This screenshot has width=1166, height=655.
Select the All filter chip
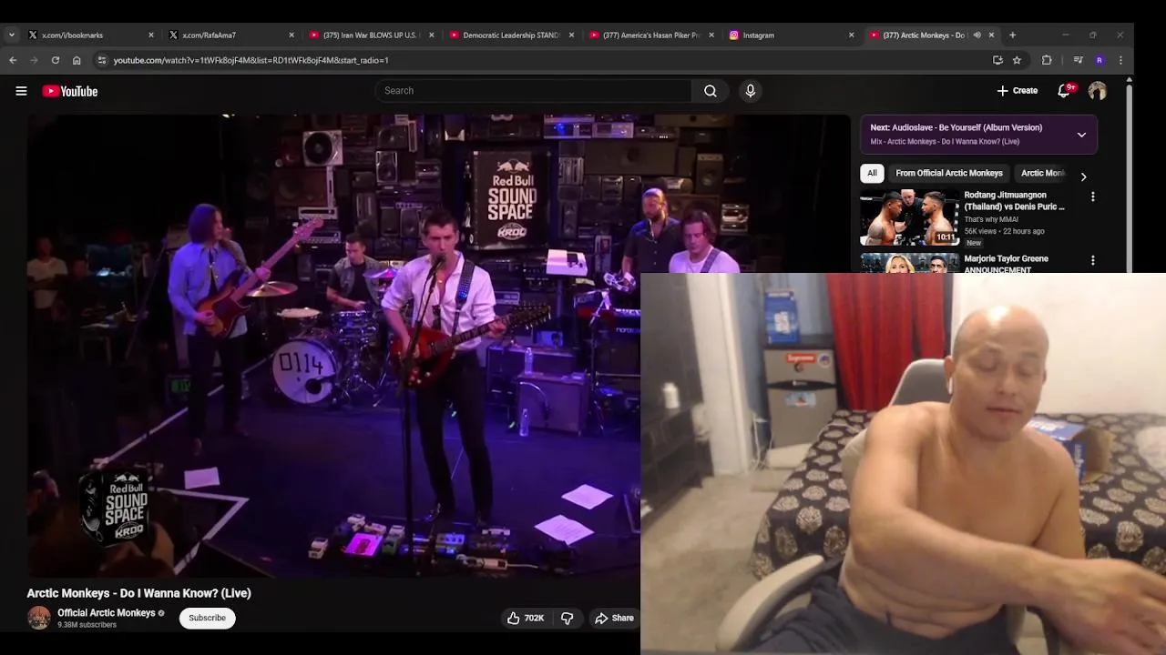point(872,173)
